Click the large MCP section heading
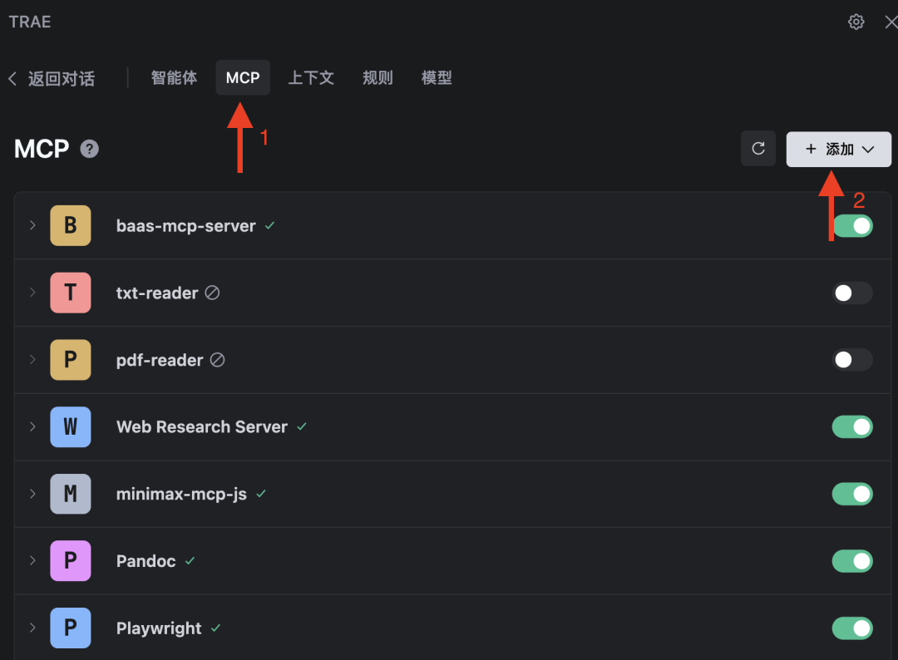Screen dimensions: 898x660 [x=42, y=149]
